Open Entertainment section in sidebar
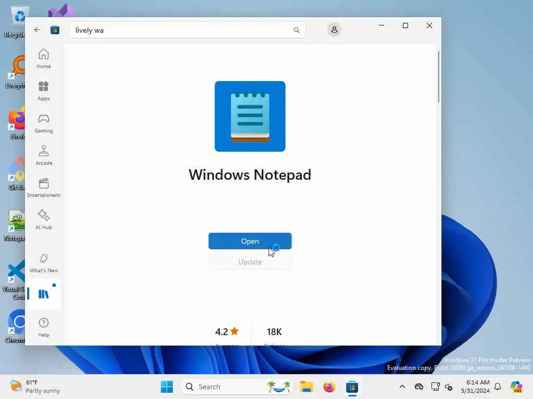533x399 pixels. tap(44, 188)
